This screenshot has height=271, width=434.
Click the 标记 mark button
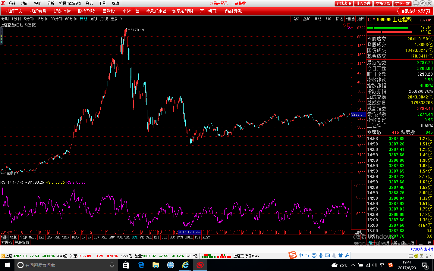pos(339,19)
